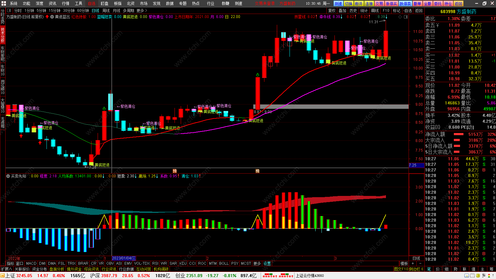Click the 日线 label under the price axis
496x279 pixels.
(x=416, y=258)
